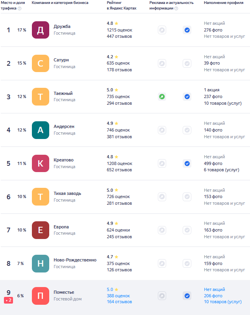
Task: Open the Сатурн hotel name
Action: click(x=61, y=60)
